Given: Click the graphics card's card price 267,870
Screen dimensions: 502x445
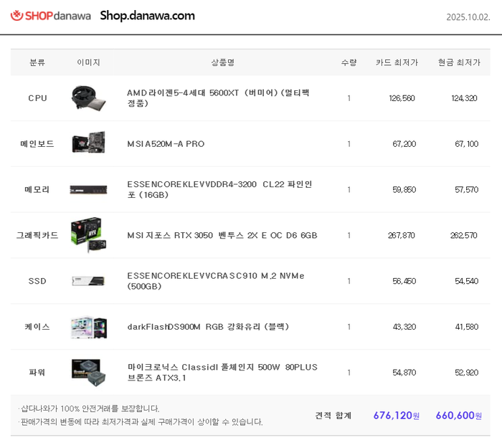Looking at the screenshot, I should (x=402, y=236).
